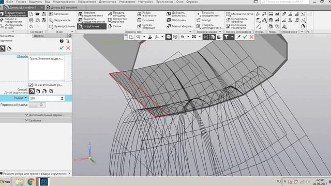Expand the Элементы каркаса panel arrow

tap(220, 32)
